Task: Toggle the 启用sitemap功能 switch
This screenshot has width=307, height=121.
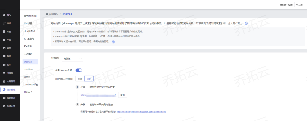Action: [79, 70]
